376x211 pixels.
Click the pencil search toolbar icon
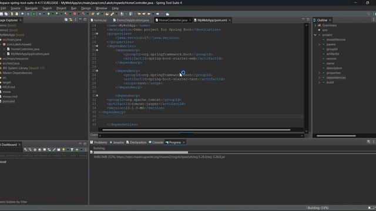(112, 14)
